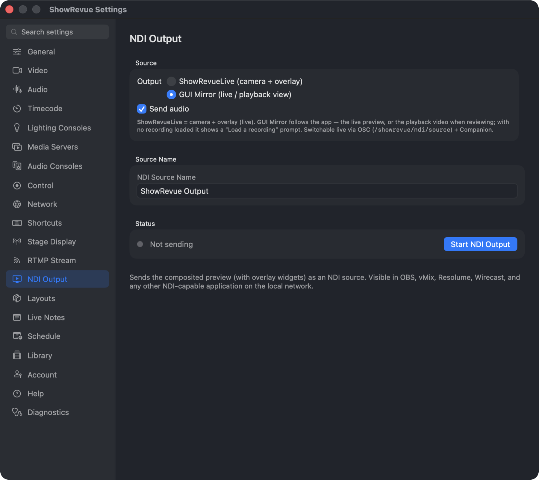This screenshot has width=539, height=480.
Task: Click the Not sending status text
Action: click(x=171, y=244)
